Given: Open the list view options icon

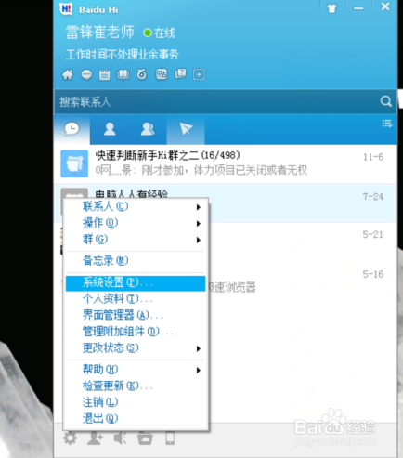Looking at the screenshot, I should (387, 124).
